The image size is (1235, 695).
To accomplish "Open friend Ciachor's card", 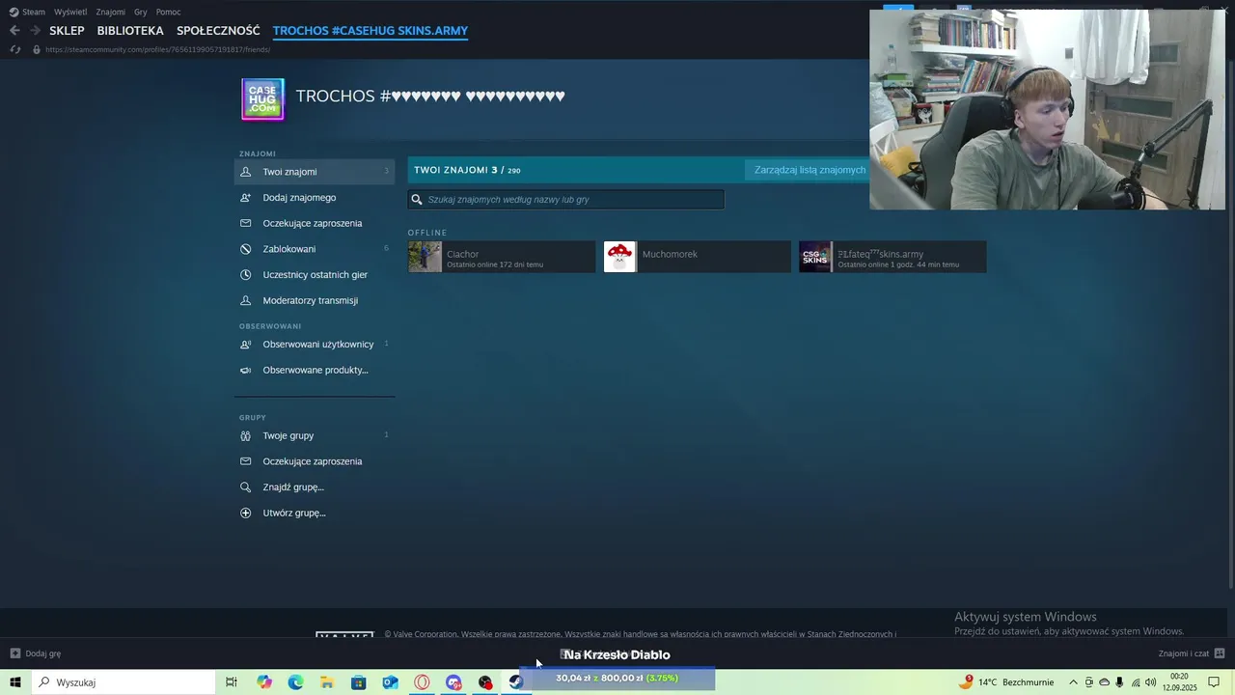I will 502,257.
